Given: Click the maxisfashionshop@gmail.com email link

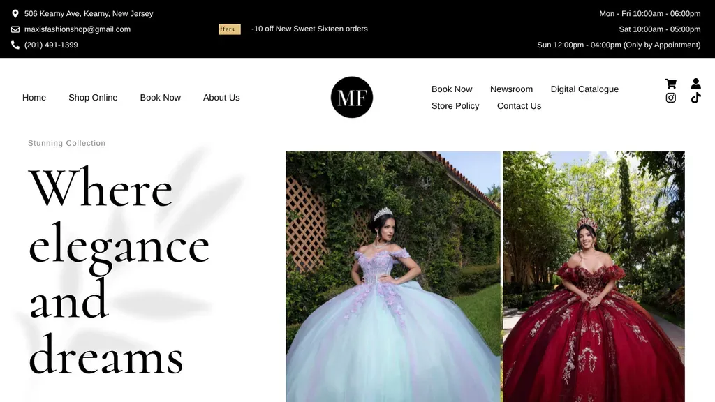Looking at the screenshot, I should (77, 29).
